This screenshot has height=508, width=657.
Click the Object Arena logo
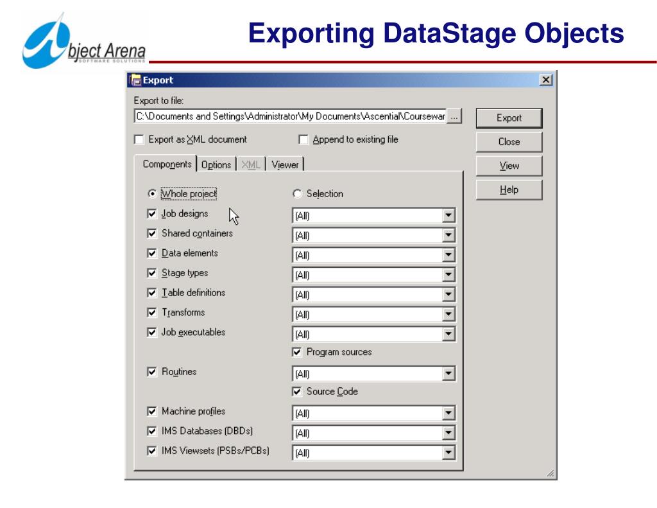(84, 41)
